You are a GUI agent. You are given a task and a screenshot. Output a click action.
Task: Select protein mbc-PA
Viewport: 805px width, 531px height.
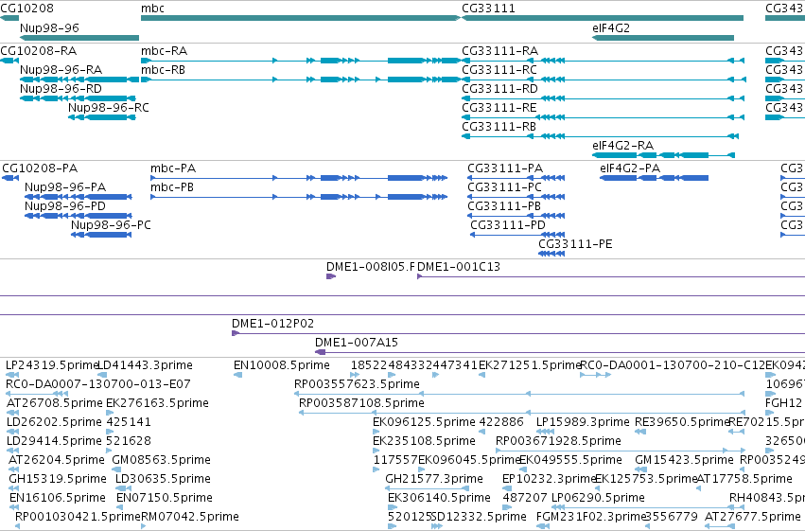(299, 178)
